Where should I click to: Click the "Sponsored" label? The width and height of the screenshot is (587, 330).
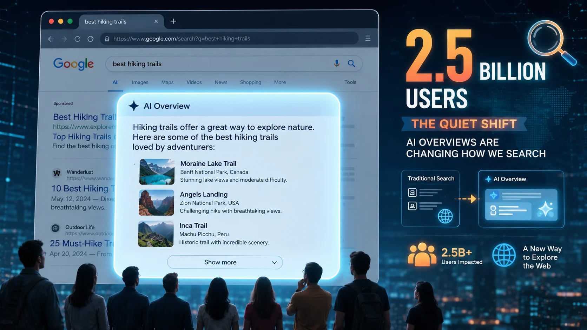pos(63,103)
